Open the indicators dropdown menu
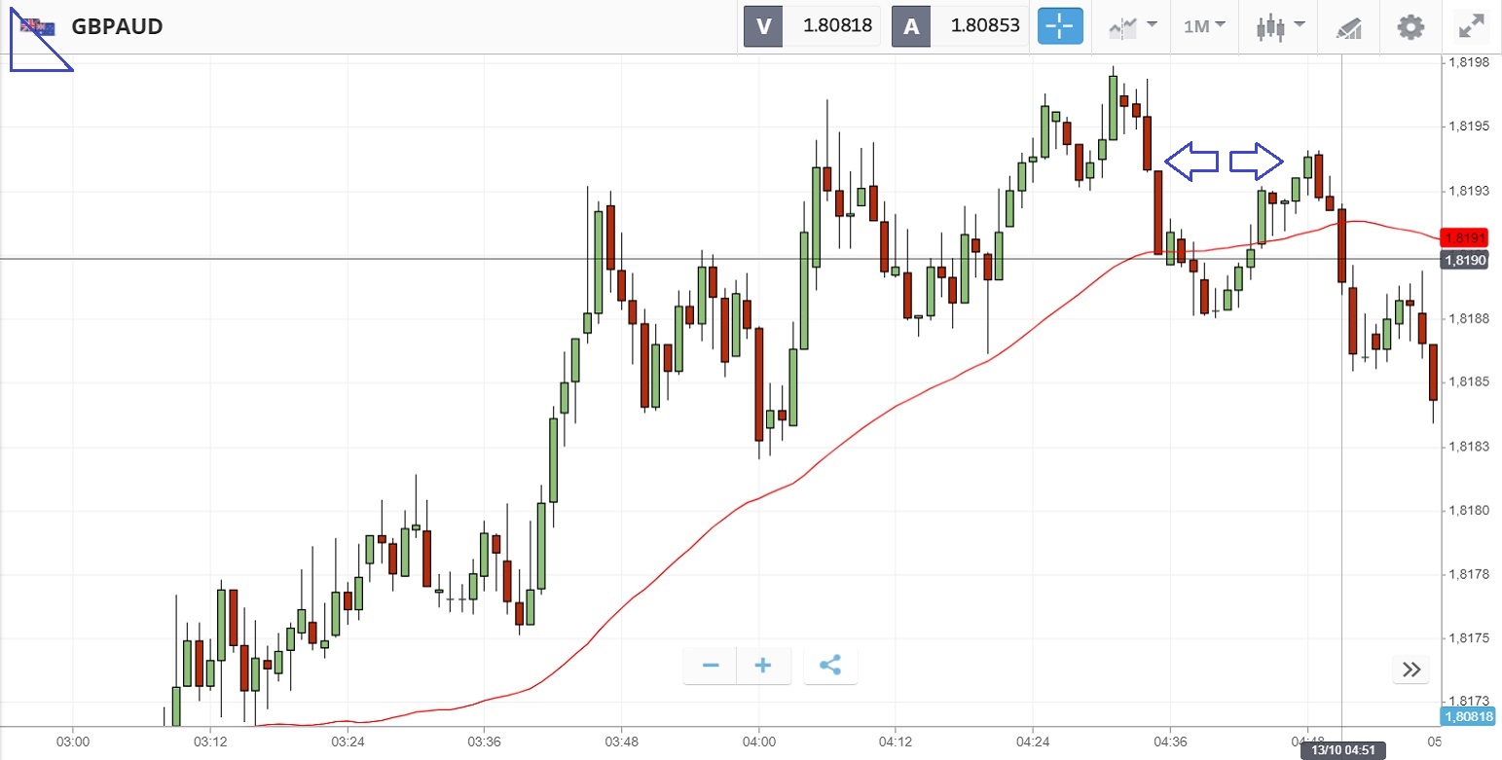The image size is (1502, 760). coord(1133,26)
